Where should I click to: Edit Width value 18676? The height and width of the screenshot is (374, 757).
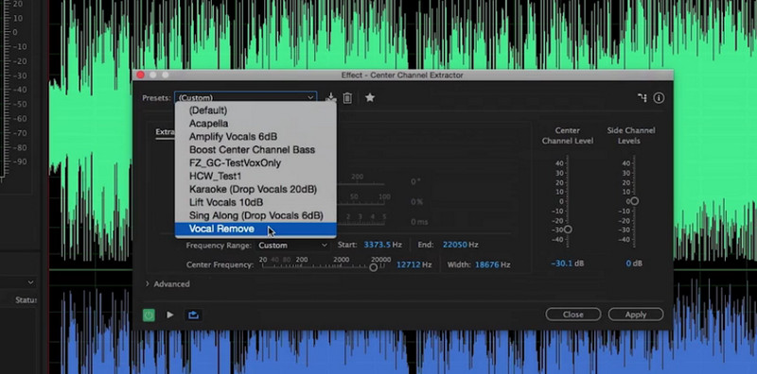pyautogui.click(x=487, y=264)
